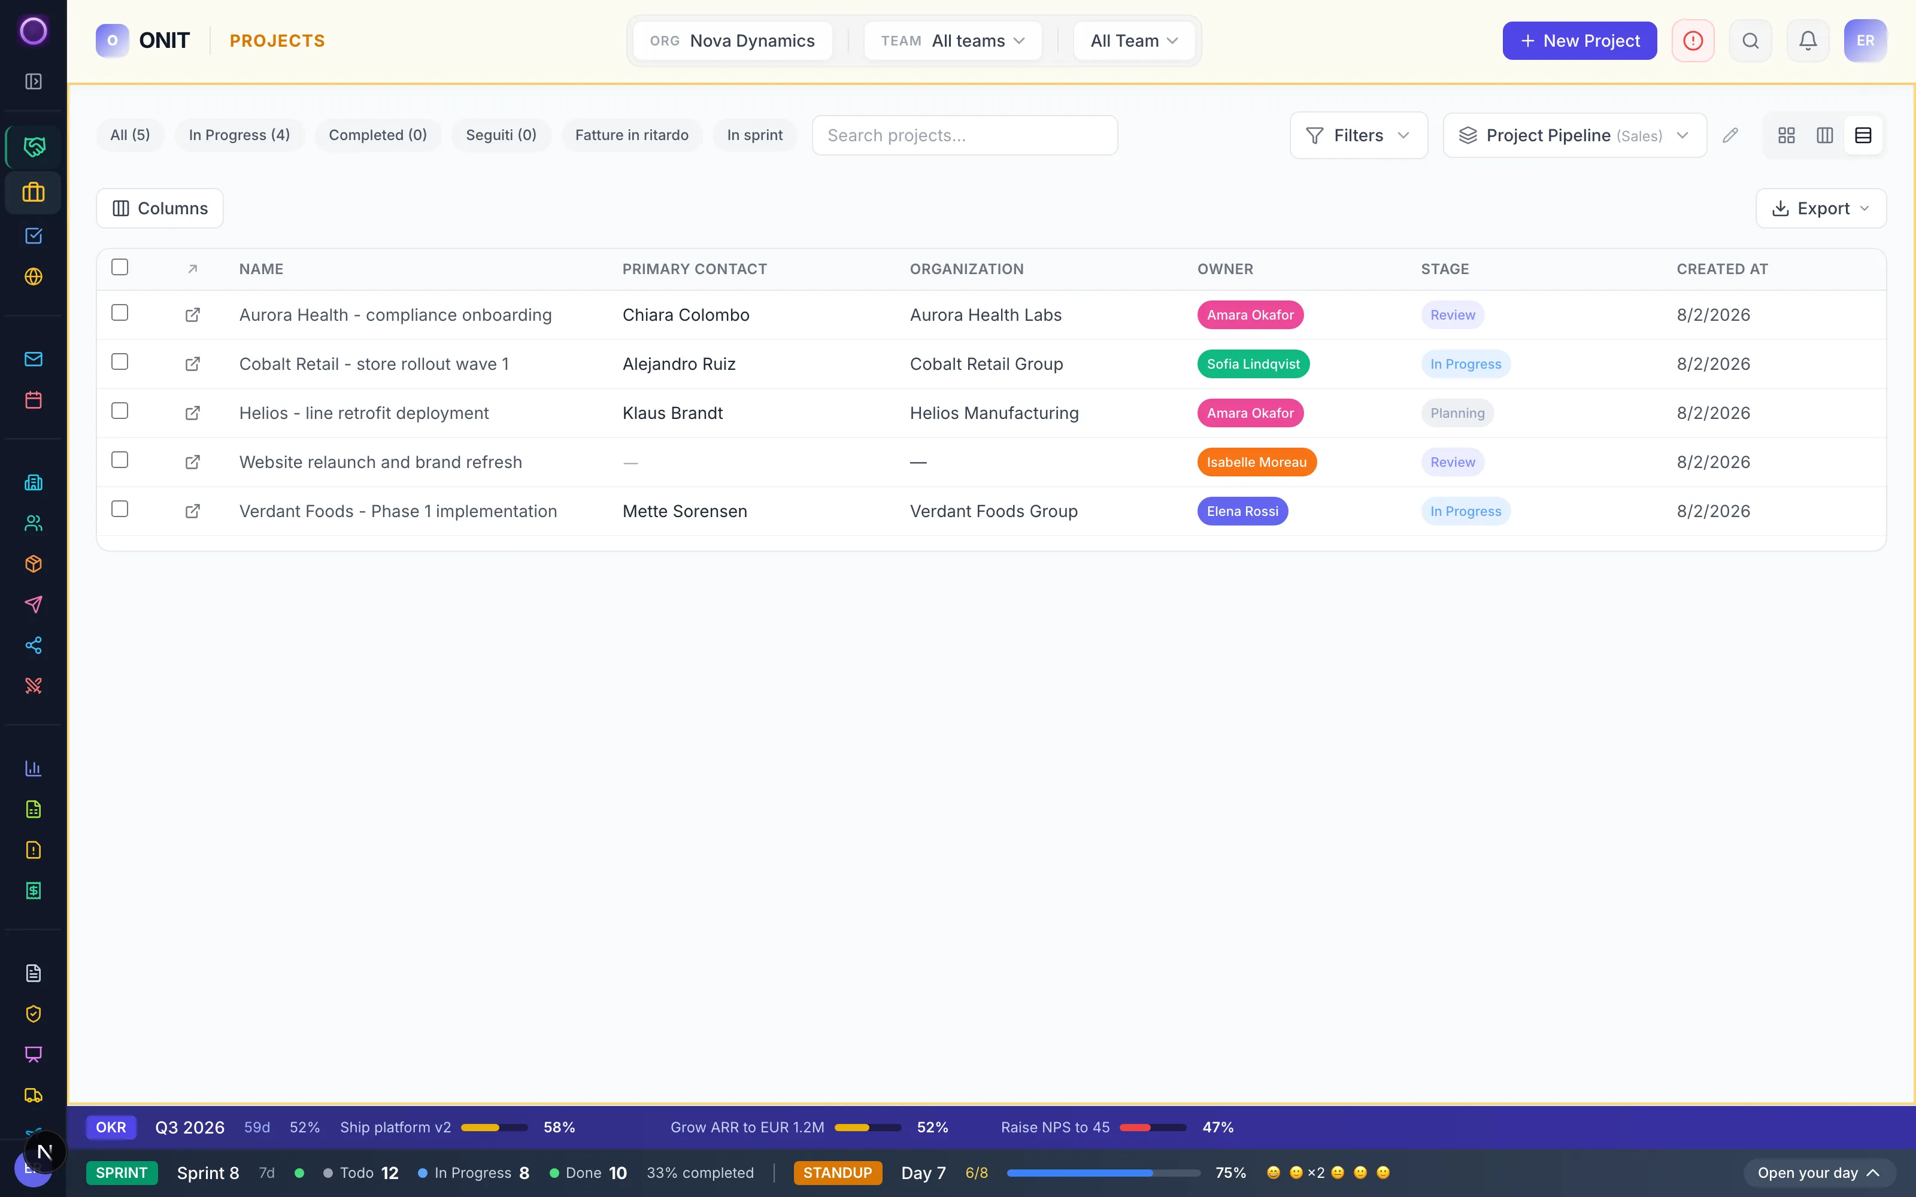This screenshot has height=1197, width=1916.
Task: Open Aurora Health project via external link icon
Action: click(x=192, y=315)
